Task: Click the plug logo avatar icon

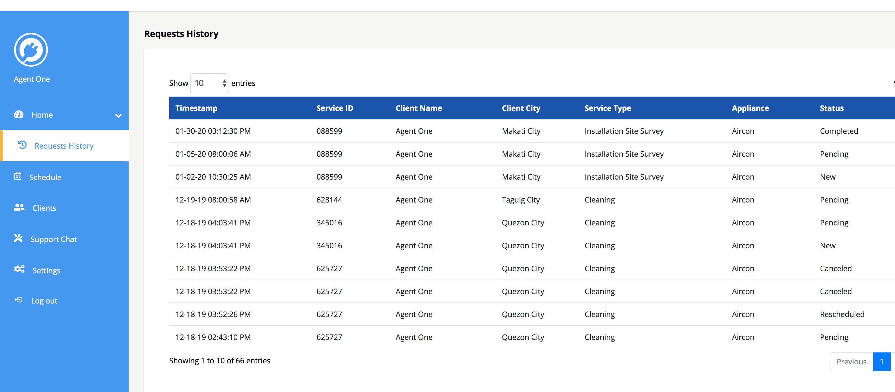Action: click(x=31, y=50)
